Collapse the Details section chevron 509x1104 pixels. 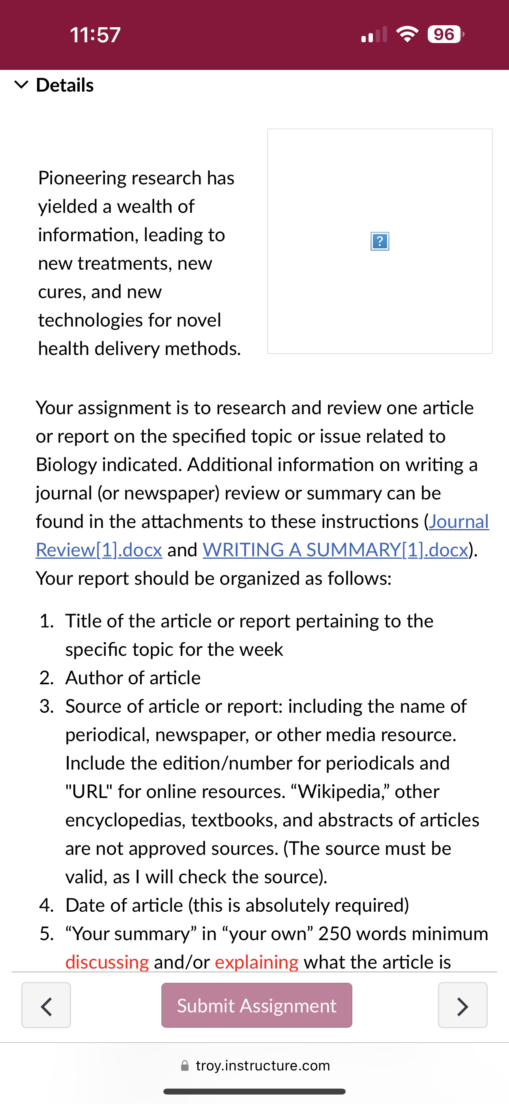pyautogui.click(x=21, y=85)
